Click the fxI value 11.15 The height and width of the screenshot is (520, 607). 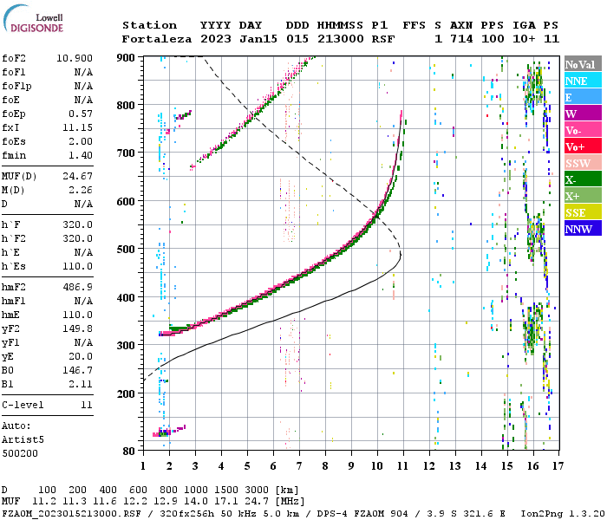[77, 127]
